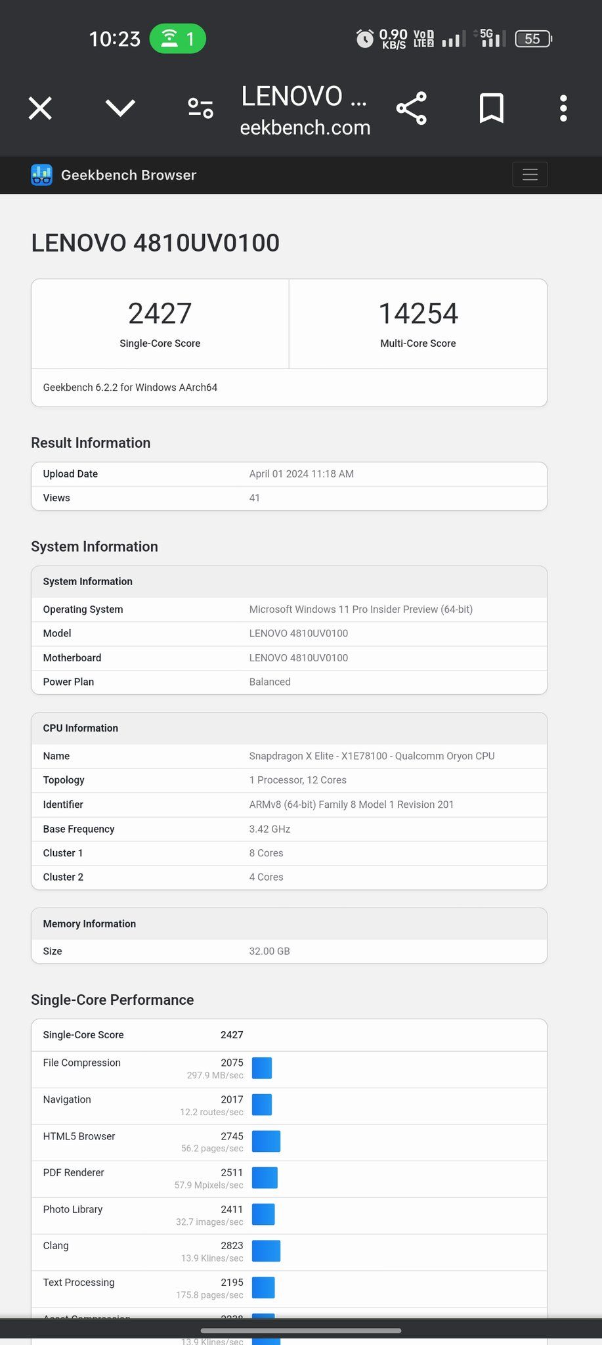Select the Multi-Core Score 14254 panel
Screen dimensions: 602x1345
coord(418,323)
